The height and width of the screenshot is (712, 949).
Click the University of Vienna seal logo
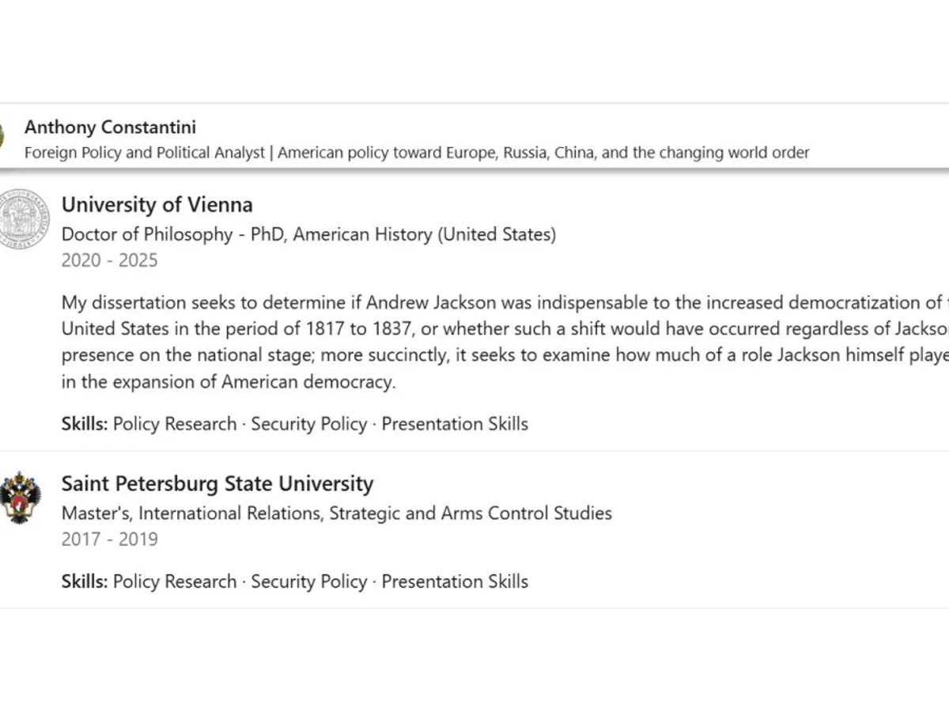tap(24, 219)
